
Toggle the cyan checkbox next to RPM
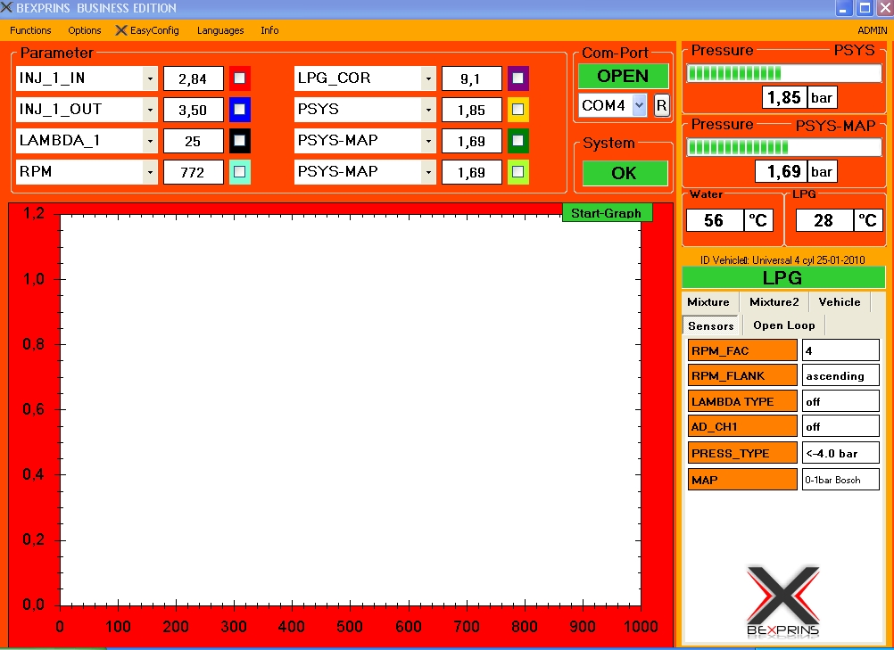pos(239,172)
